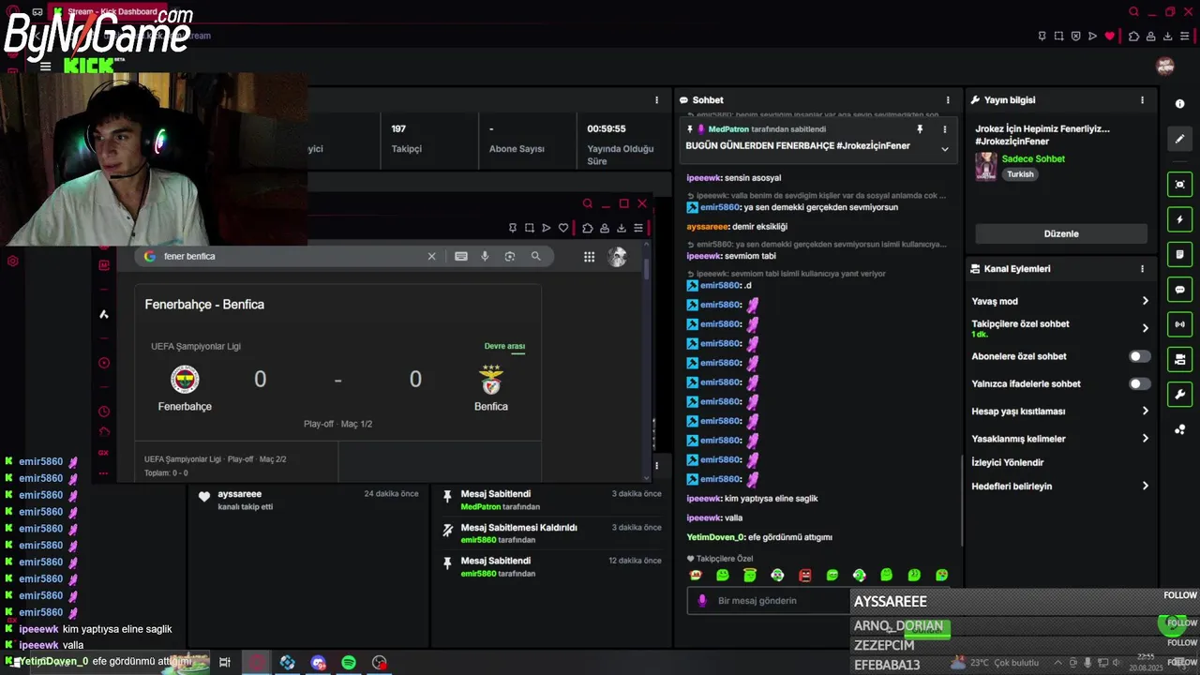Open the Kanal Eylemleri panel three-dot menu
Image resolution: width=1200 pixels, height=675 pixels.
coord(1142,268)
